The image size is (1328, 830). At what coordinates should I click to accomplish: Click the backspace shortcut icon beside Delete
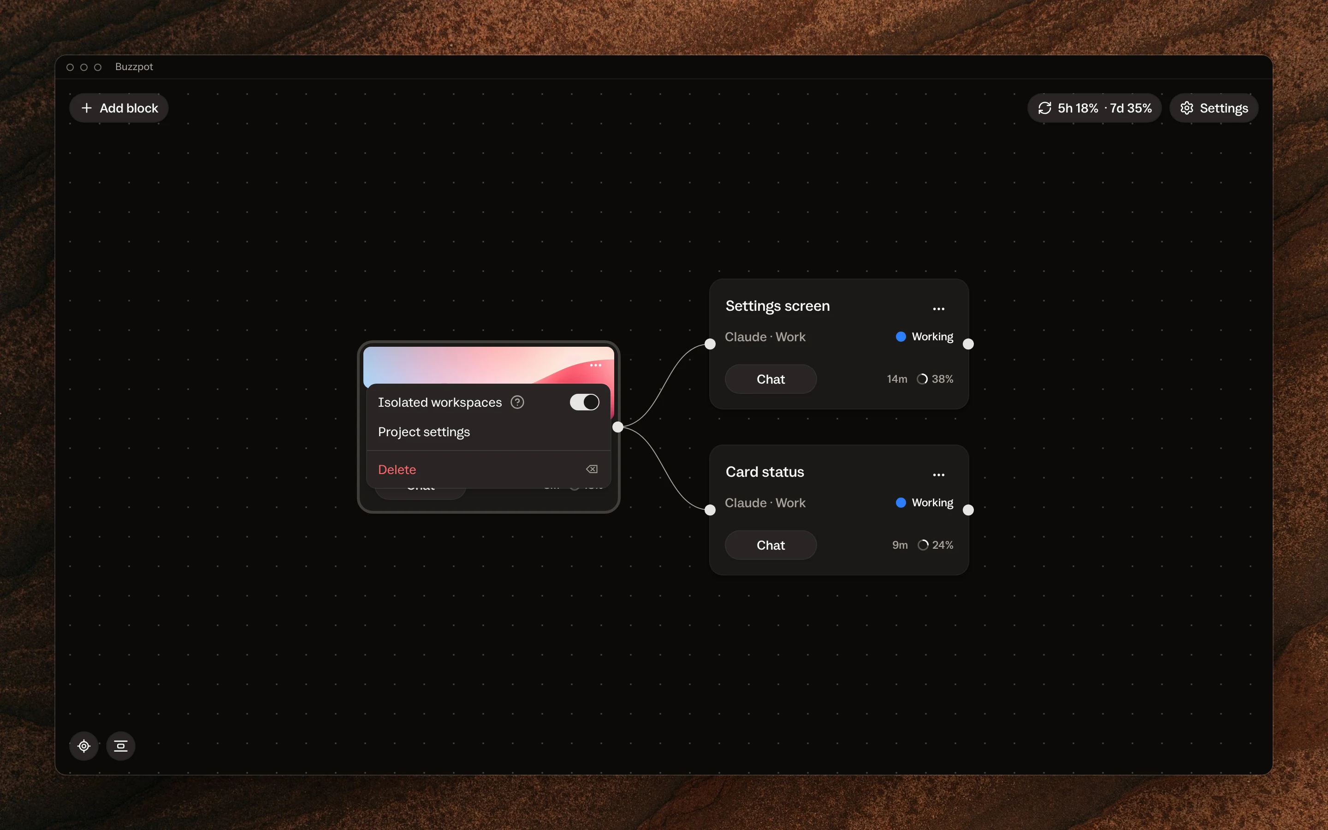coord(592,469)
